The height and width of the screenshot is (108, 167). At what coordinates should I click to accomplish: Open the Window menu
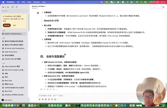tap(36, 2)
